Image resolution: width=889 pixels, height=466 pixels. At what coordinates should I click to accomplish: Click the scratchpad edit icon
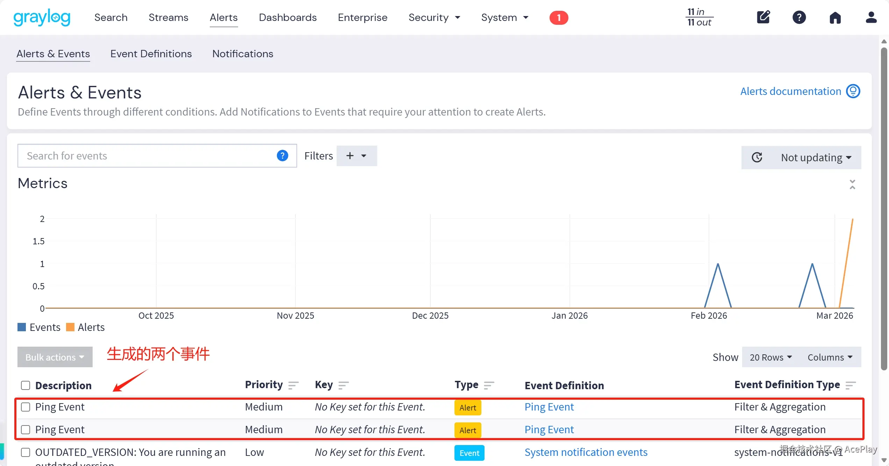pyautogui.click(x=763, y=17)
